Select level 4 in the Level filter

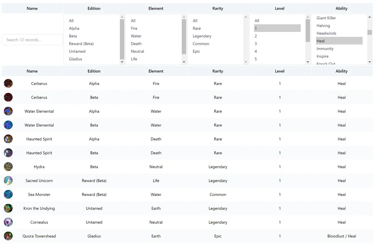(x=277, y=51)
